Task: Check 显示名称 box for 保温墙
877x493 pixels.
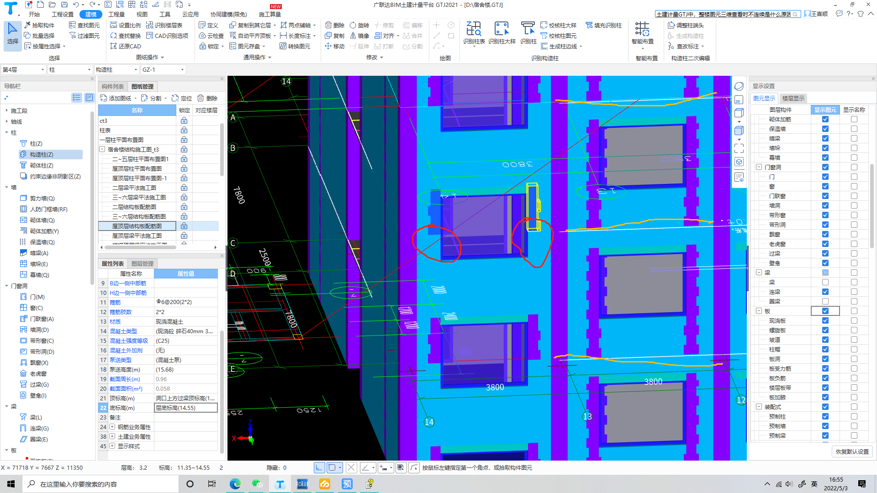Action: [x=854, y=129]
